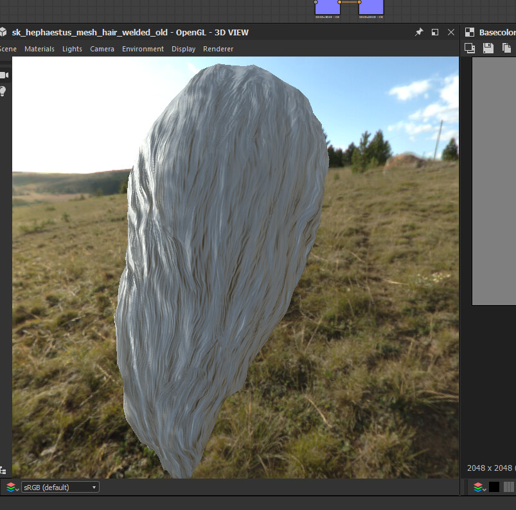Image resolution: width=516 pixels, height=510 pixels.
Task: Open the Camera menu
Action: tap(102, 49)
